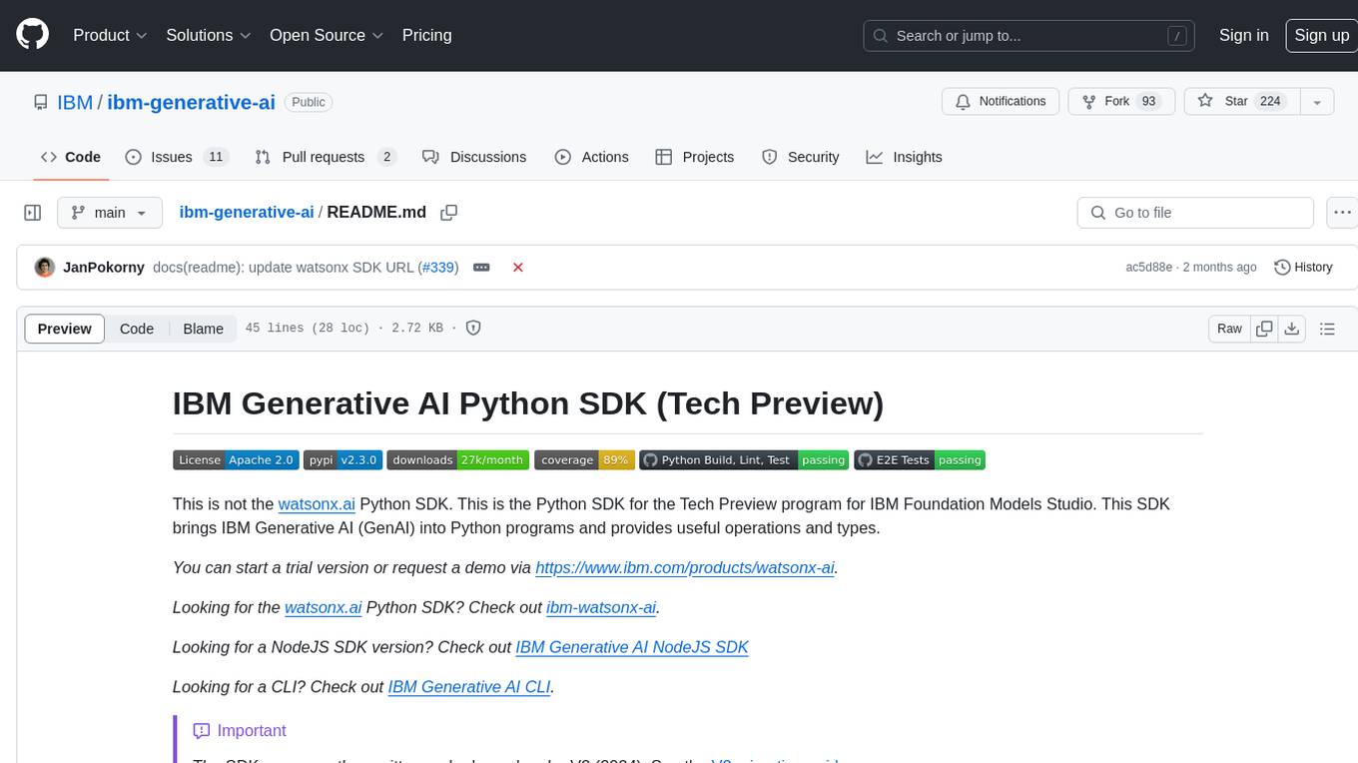
Task: Open the IBM organization link
Action: 75,102
